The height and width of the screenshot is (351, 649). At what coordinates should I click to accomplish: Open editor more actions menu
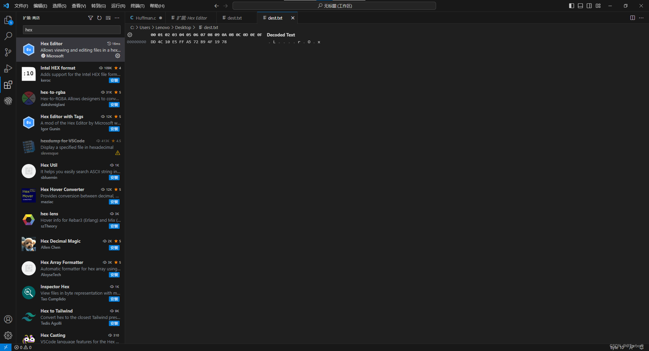point(641,18)
